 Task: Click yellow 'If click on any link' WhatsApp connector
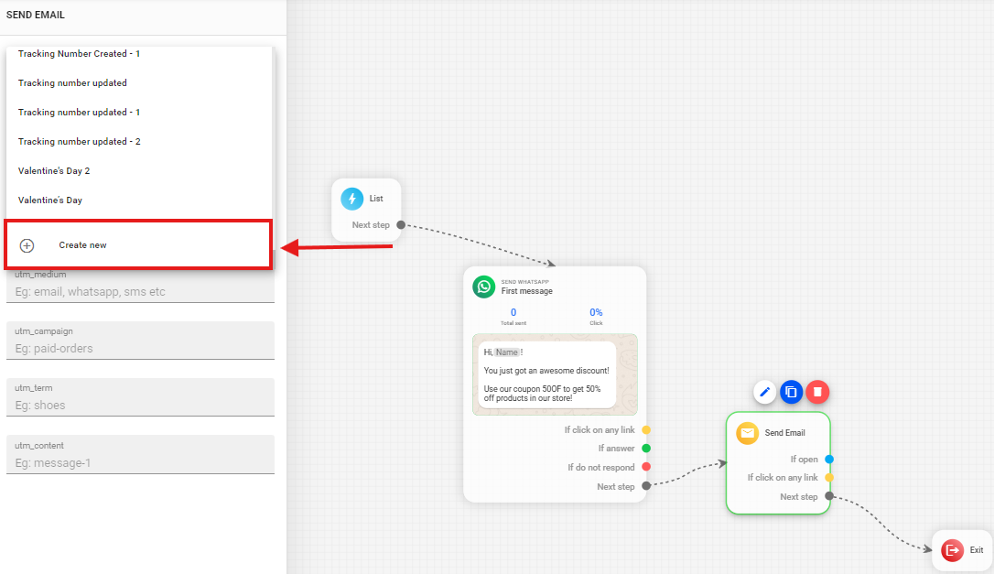pyautogui.click(x=646, y=429)
